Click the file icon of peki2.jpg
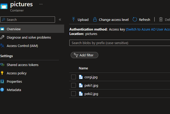The height and width of the screenshot is (114, 170). 81,94
